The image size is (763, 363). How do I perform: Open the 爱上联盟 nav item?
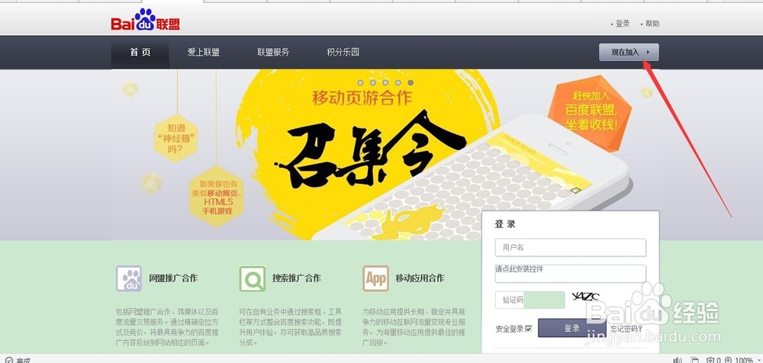click(204, 52)
